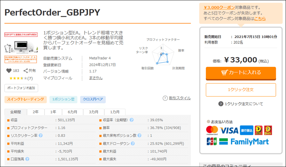
Task: Click the 最大ドローダウン value 25.92% (601,299円)
Action: [167, 144]
